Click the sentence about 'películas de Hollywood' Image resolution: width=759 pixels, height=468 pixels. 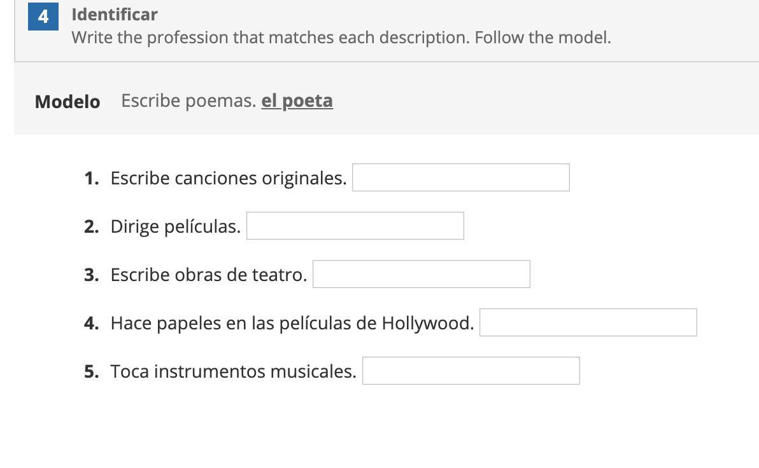(x=292, y=323)
